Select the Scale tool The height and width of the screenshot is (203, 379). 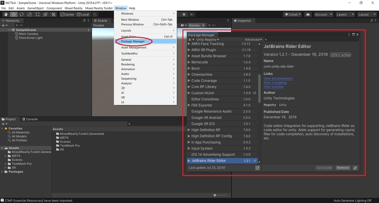point(29,14)
